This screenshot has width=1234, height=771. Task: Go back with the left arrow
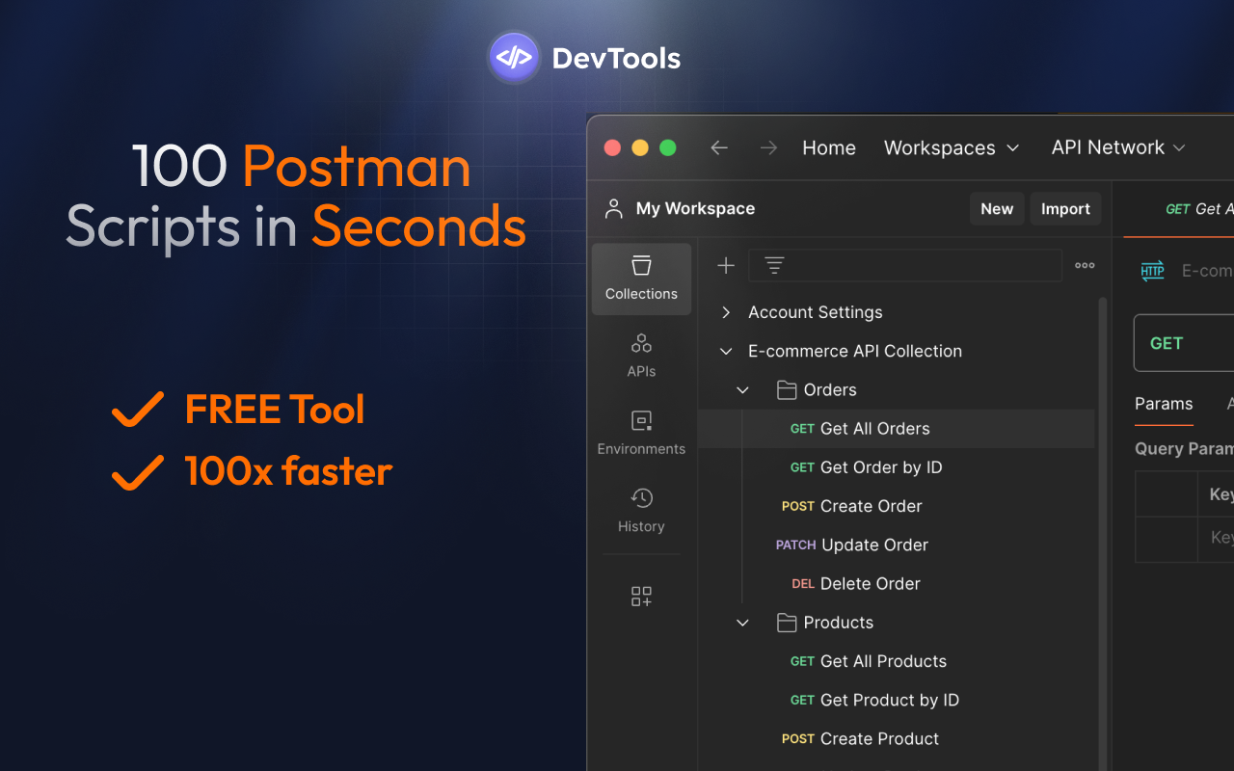(x=719, y=147)
